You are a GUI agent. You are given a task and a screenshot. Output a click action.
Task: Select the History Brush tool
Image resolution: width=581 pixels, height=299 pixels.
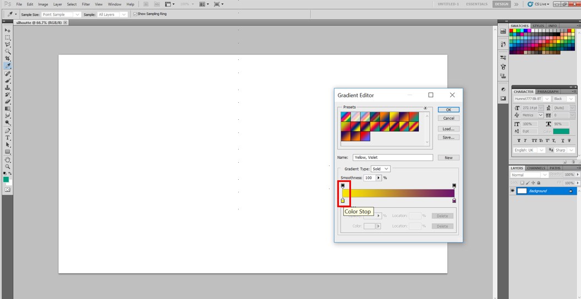coord(7,95)
